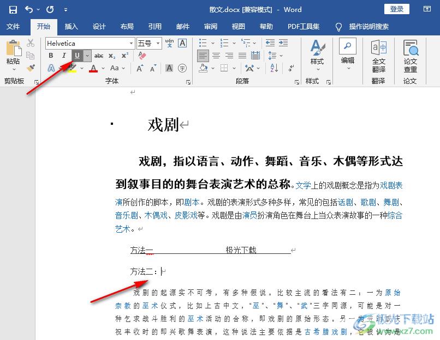Insert enclosed character 字 icon

[182, 68]
